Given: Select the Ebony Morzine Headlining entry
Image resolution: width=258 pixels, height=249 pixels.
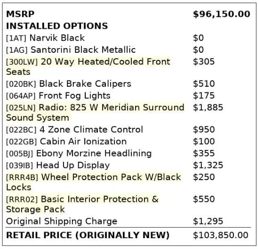Looking at the screenshot, I should click(79, 153).
